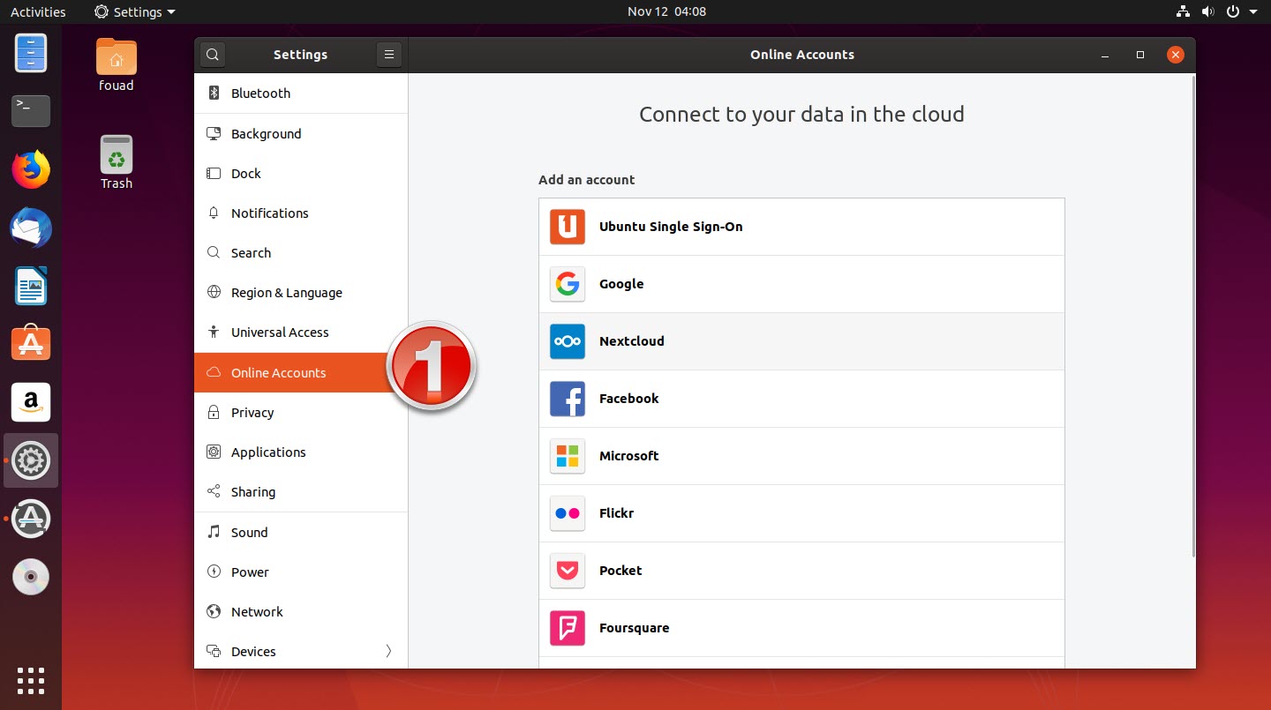Launch Firefox from the dock
The width and height of the screenshot is (1271, 710).
(x=31, y=169)
